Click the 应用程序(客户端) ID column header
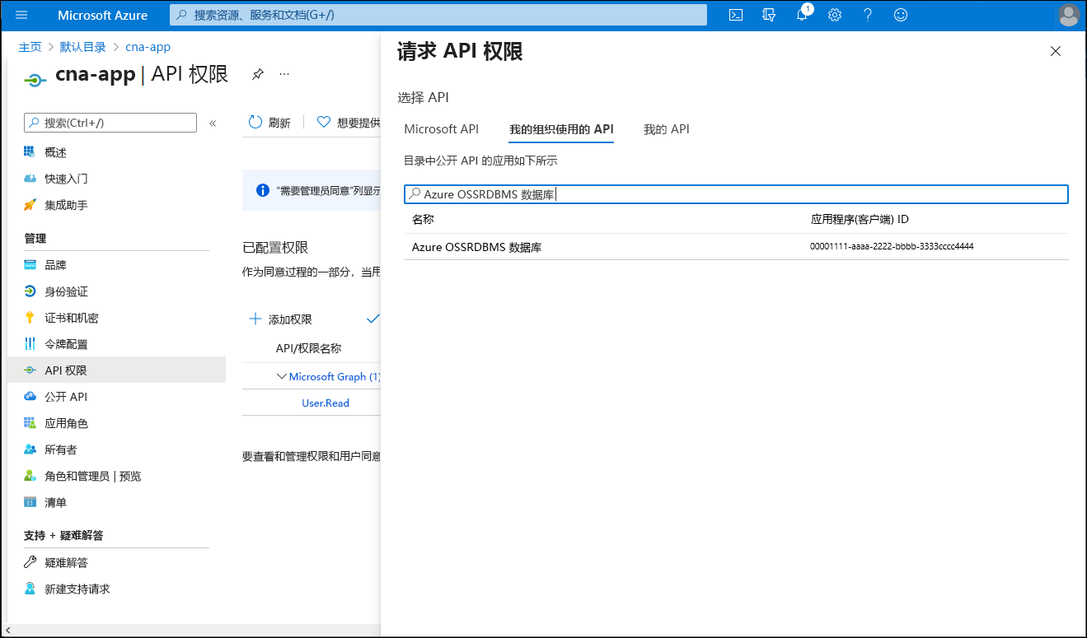The height and width of the screenshot is (638, 1087). pos(860,219)
